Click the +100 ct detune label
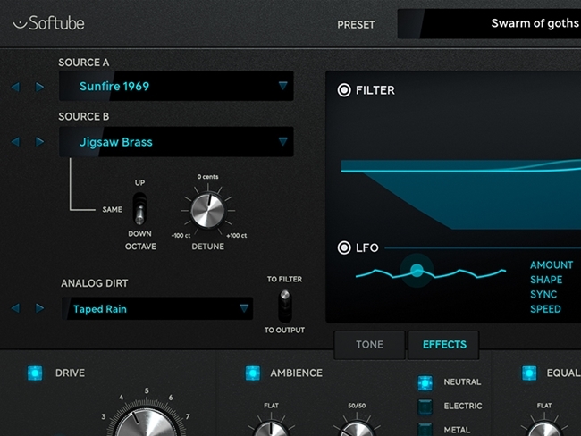 click(236, 236)
